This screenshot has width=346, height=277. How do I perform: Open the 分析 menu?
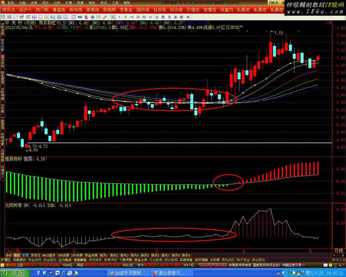tap(57, 3)
